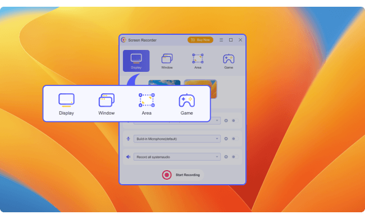Click the orange Buy Now button
The image size is (365, 219).
click(x=200, y=40)
